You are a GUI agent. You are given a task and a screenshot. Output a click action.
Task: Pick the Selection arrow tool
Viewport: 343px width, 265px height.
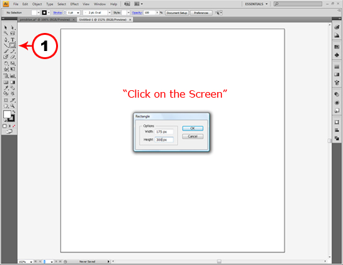pos(6,27)
